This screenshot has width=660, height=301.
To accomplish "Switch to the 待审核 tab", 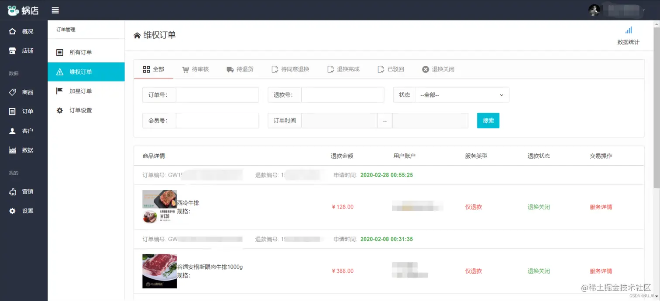I will (196, 69).
